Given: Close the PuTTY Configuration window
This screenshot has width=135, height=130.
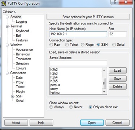Looking at the screenshot, I should [x=126, y=2].
